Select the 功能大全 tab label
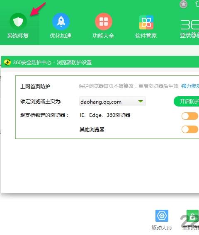The image size is (199, 235). (x=103, y=36)
